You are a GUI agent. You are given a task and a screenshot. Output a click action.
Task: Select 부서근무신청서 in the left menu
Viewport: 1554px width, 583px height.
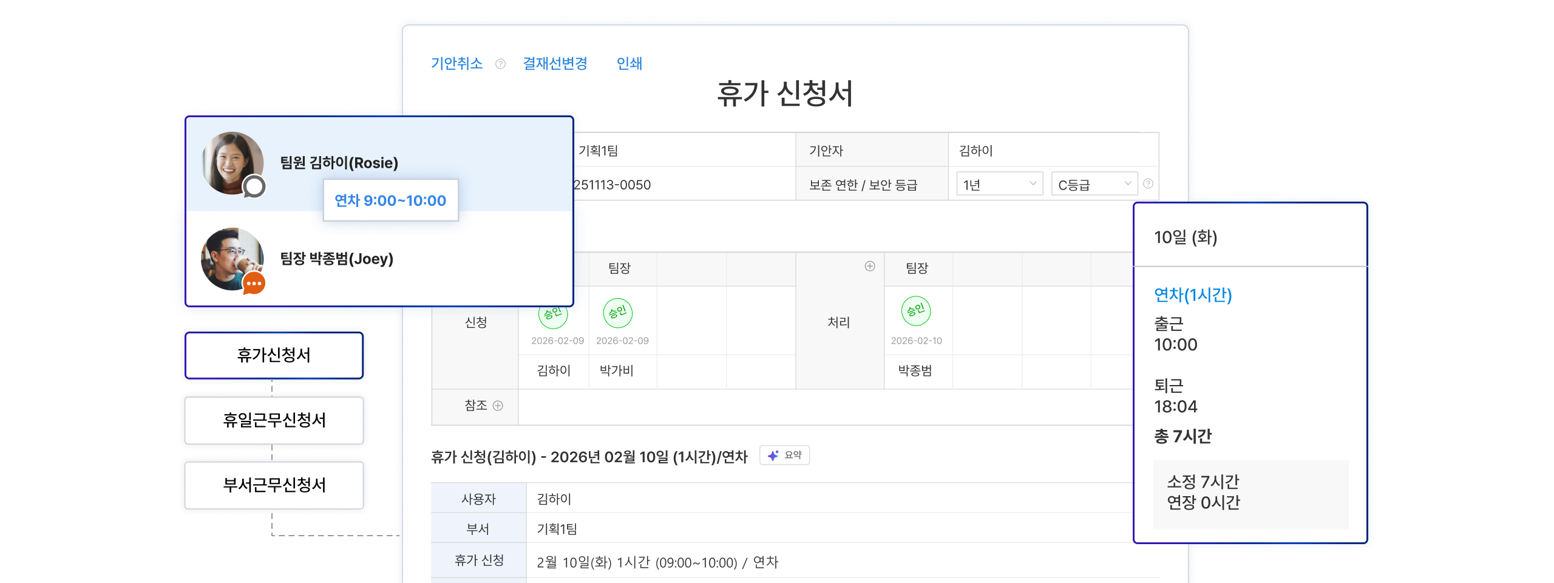(x=274, y=485)
